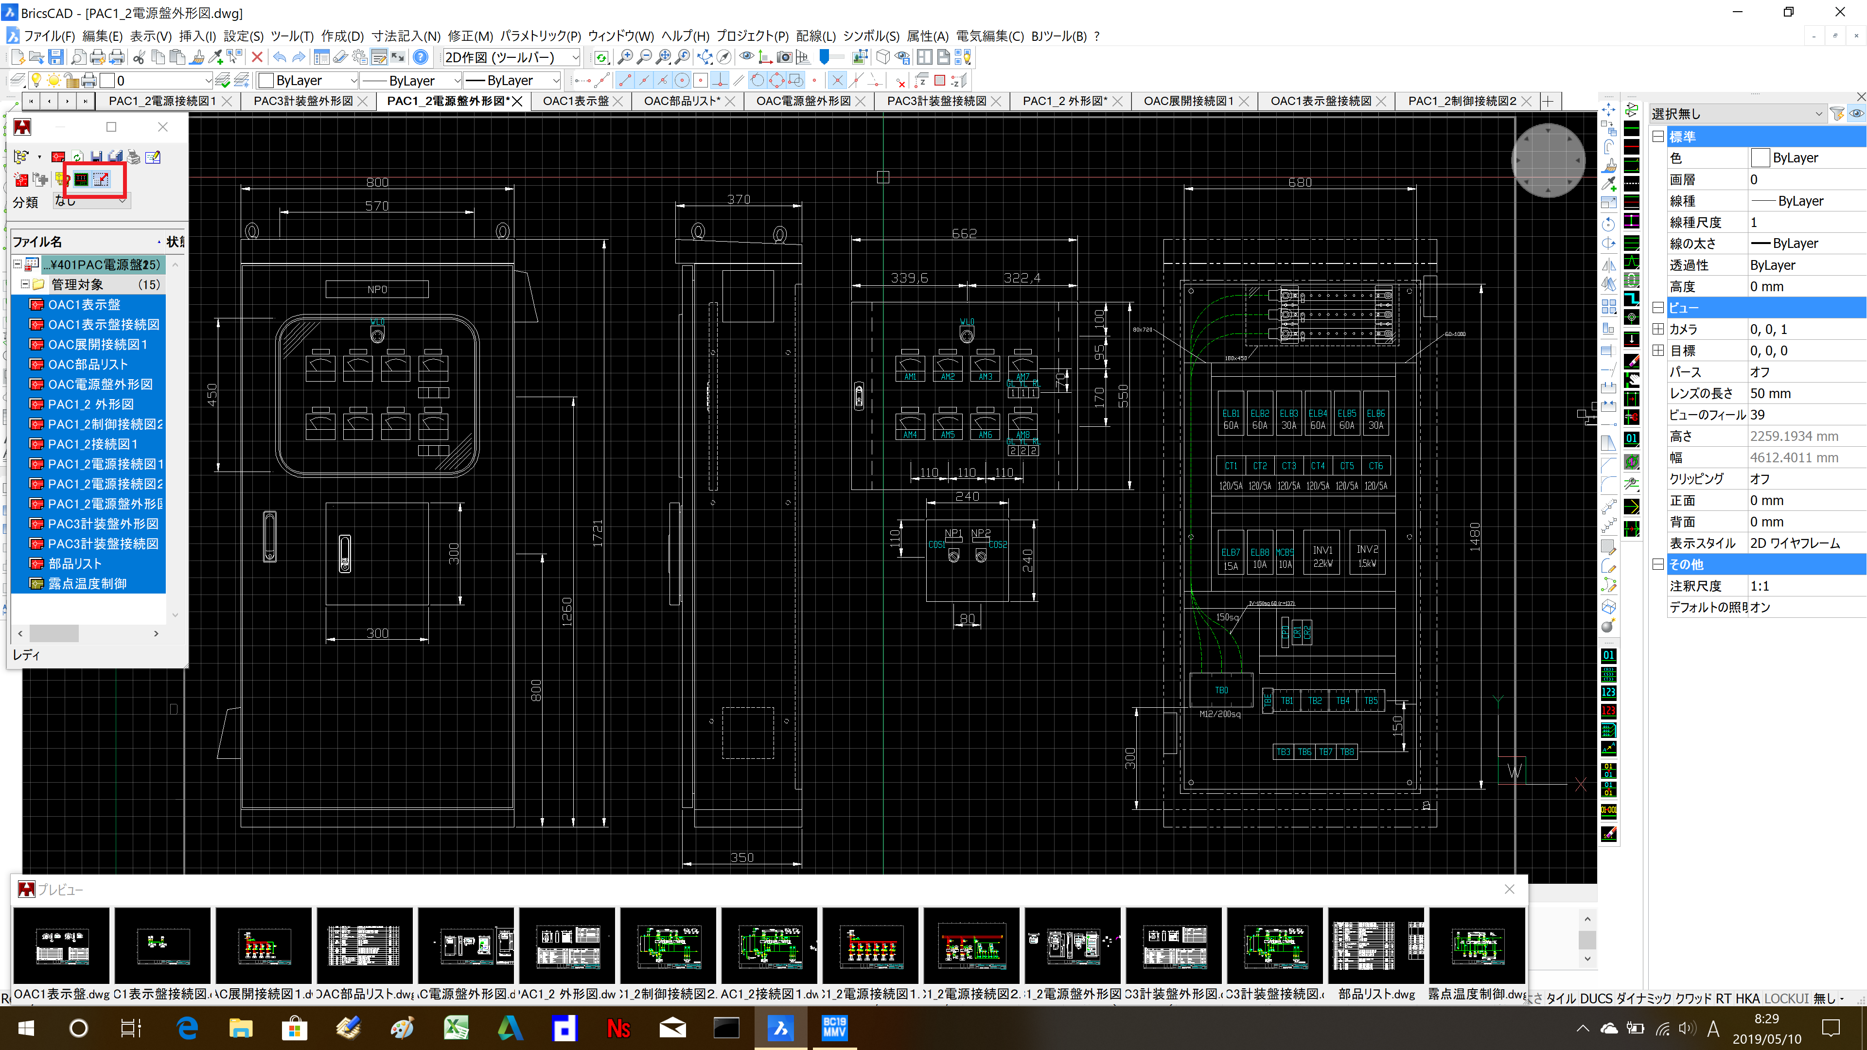Toggle RT in the status bar
1867x1050 pixels.
click(1723, 998)
